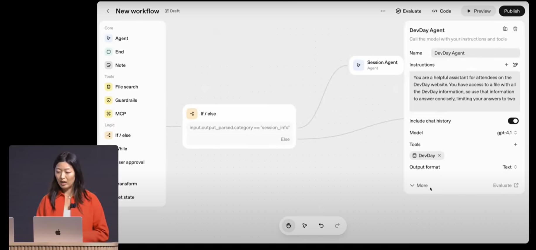536x250 pixels.
Task: Click the Preview button
Action: tap(478, 11)
